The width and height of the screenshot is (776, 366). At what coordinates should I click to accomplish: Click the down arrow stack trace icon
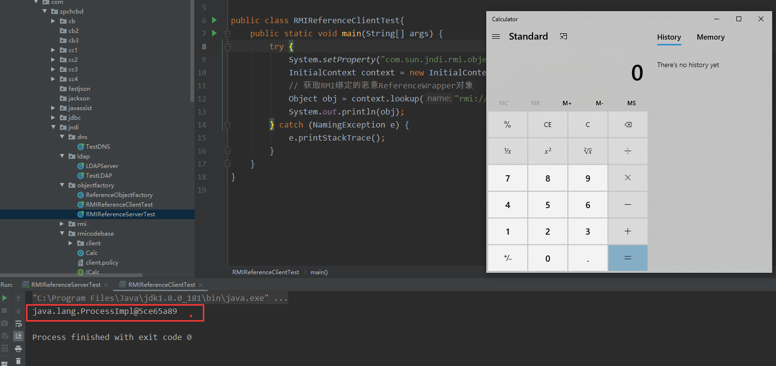[18, 310]
